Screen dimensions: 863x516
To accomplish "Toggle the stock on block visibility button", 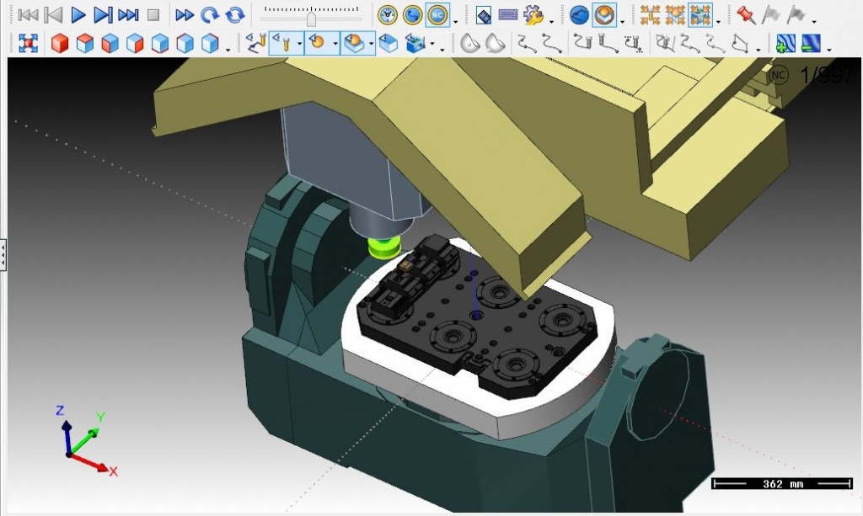I will [354, 44].
